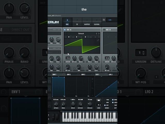Click the ENV 1 Hold knob
The image size is (165, 124).
(63, 104)
